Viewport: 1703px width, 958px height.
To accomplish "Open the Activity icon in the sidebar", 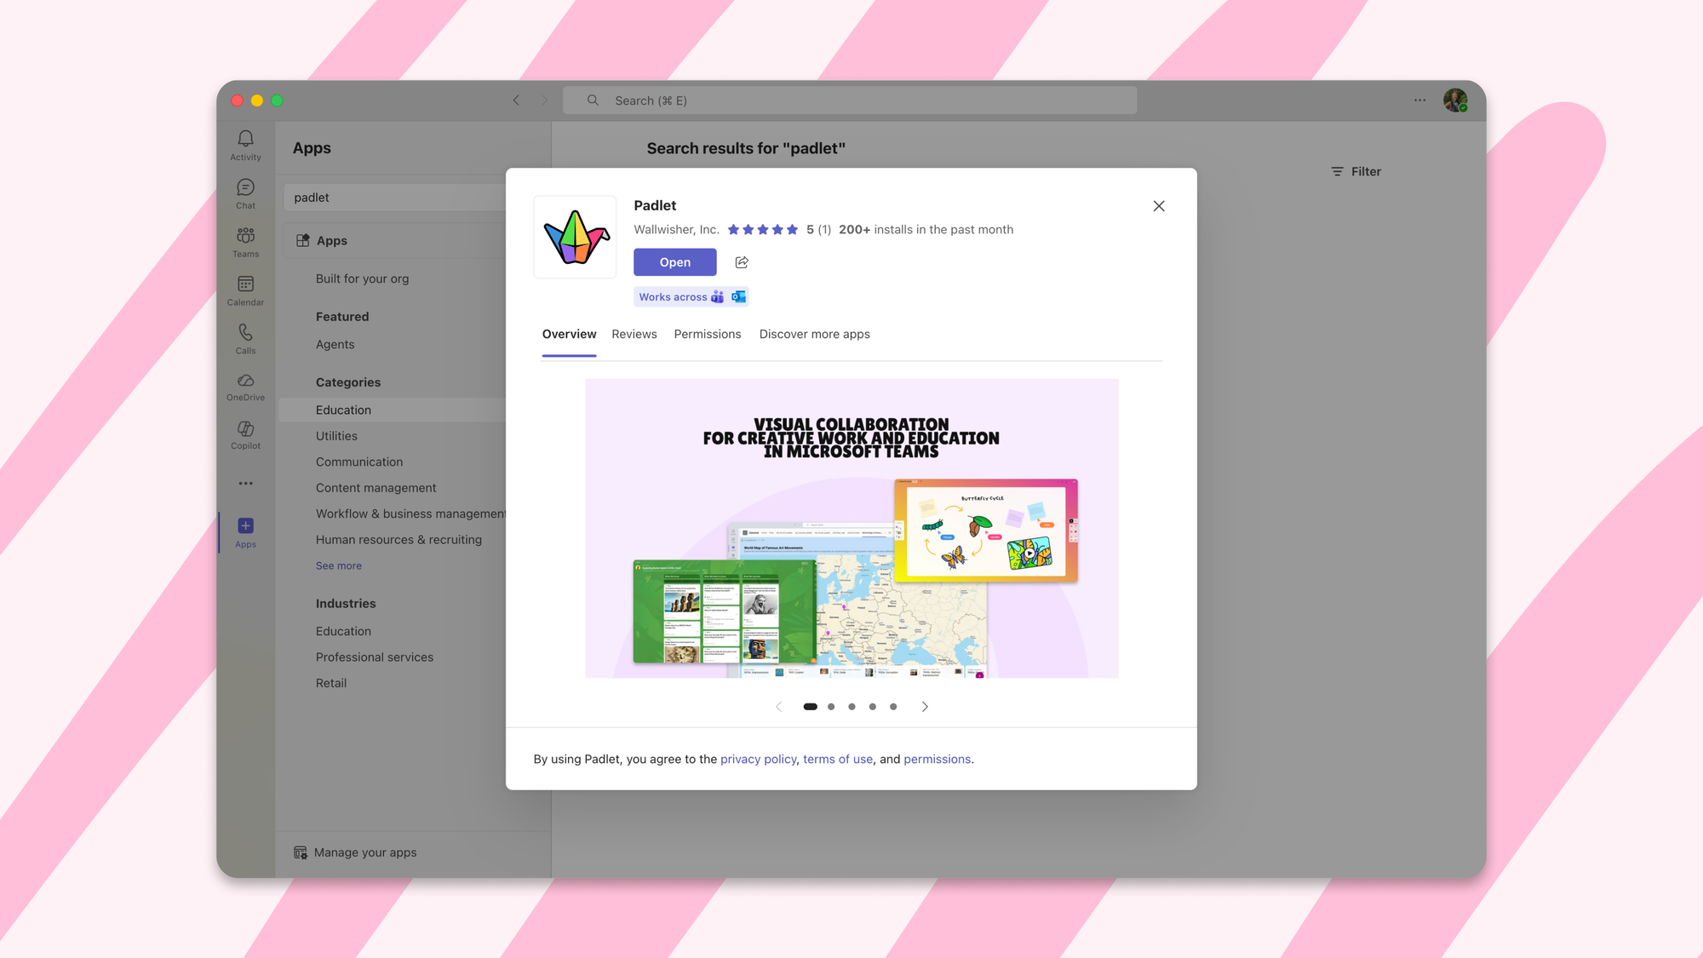I will tap(245, 145).
